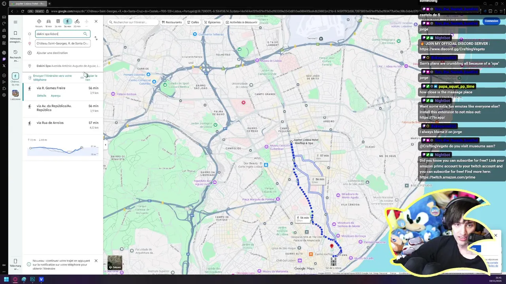Open a new browser tab with plus

pos(49,4)
